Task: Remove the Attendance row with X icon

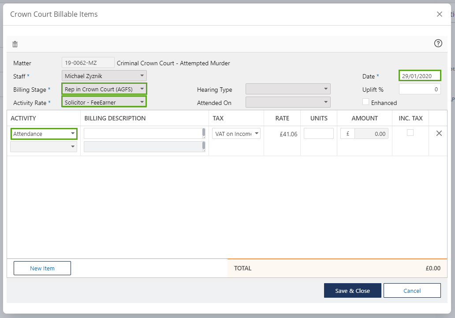Action: 439,133
